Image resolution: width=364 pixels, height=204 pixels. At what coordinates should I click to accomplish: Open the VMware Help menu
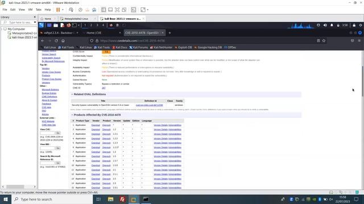coord(48,10)
